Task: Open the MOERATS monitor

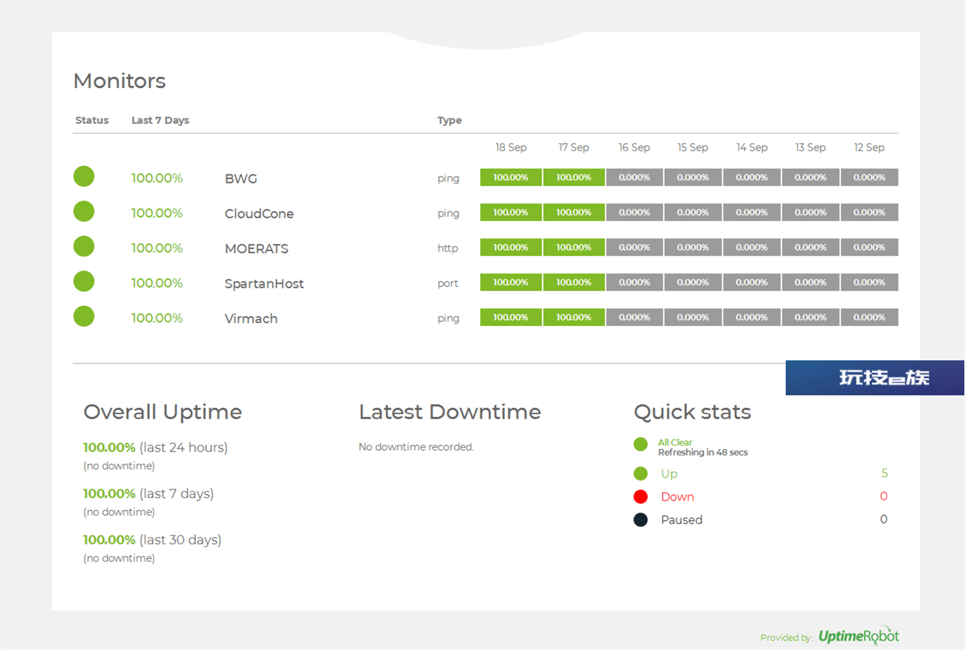Action: click(x=256, y=248)
